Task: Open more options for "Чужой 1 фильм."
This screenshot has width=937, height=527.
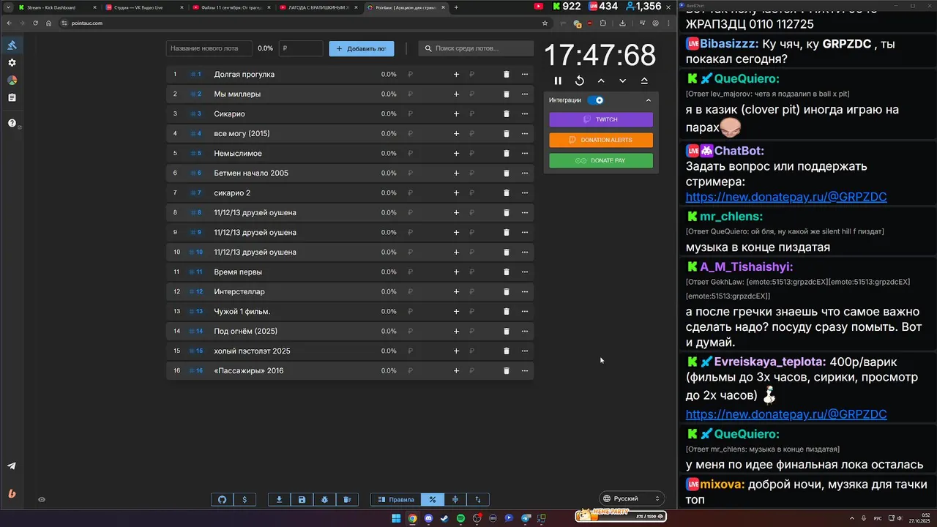Action: (524, 311)
